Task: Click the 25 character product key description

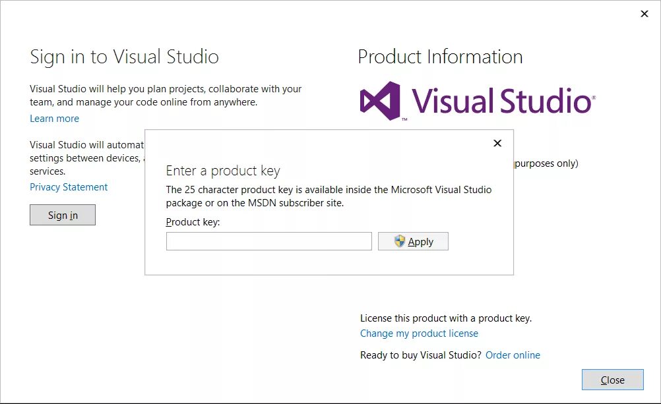Action: (x=329, y=196)
